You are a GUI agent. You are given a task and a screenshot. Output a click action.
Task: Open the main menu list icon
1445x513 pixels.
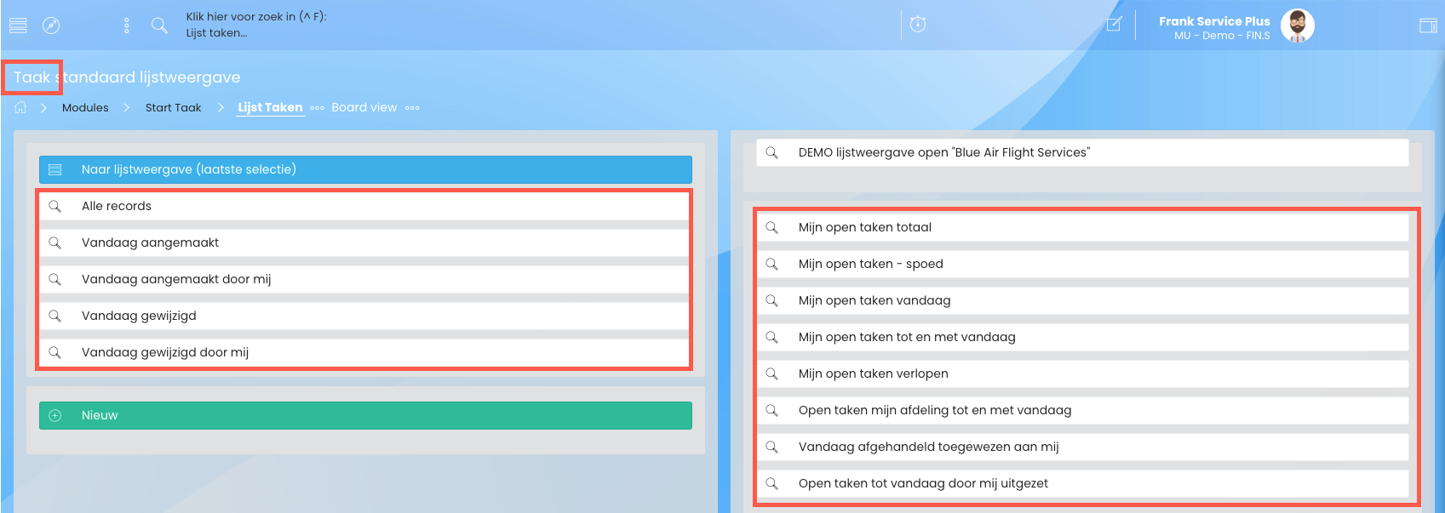coord(18,26)
